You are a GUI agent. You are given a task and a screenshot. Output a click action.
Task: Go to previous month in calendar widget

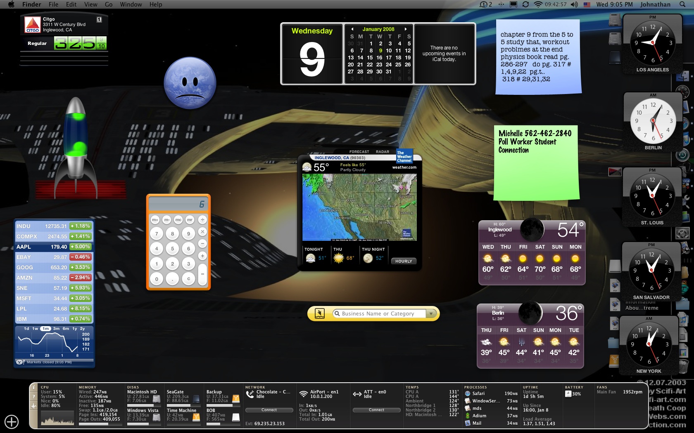(352, 29)
